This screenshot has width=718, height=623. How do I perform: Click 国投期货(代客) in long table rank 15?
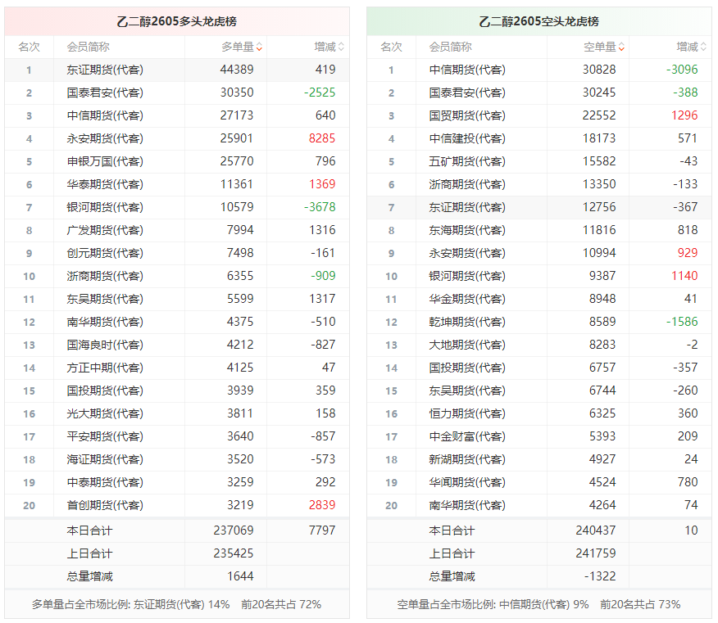(x=105, y=391)
